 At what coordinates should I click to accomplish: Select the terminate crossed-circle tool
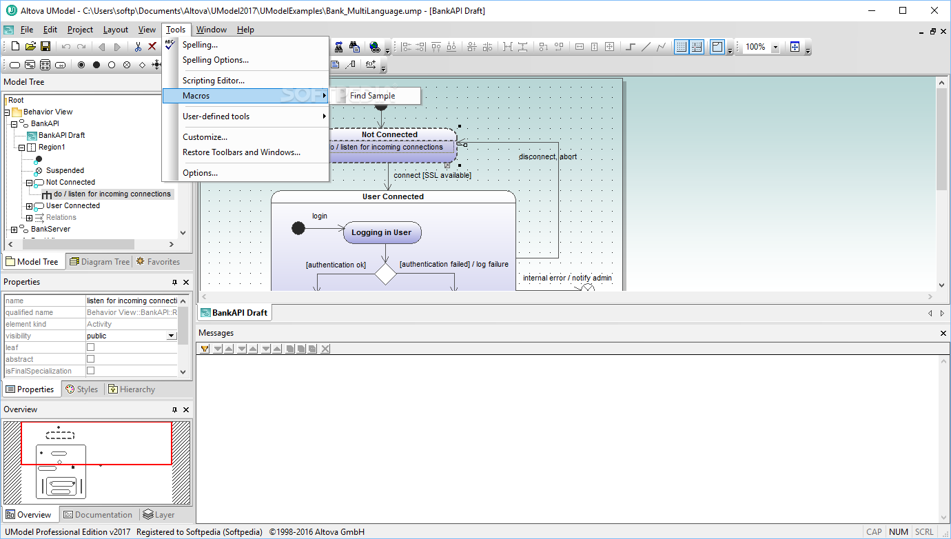pos(127,65)
